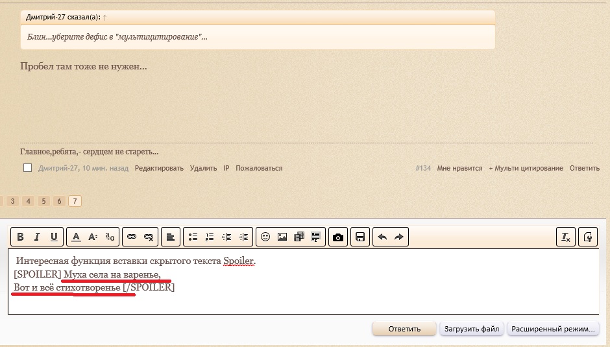Click the Дмитрий-27 author link under post
610x347 pixels.
(x=59, y=168)
